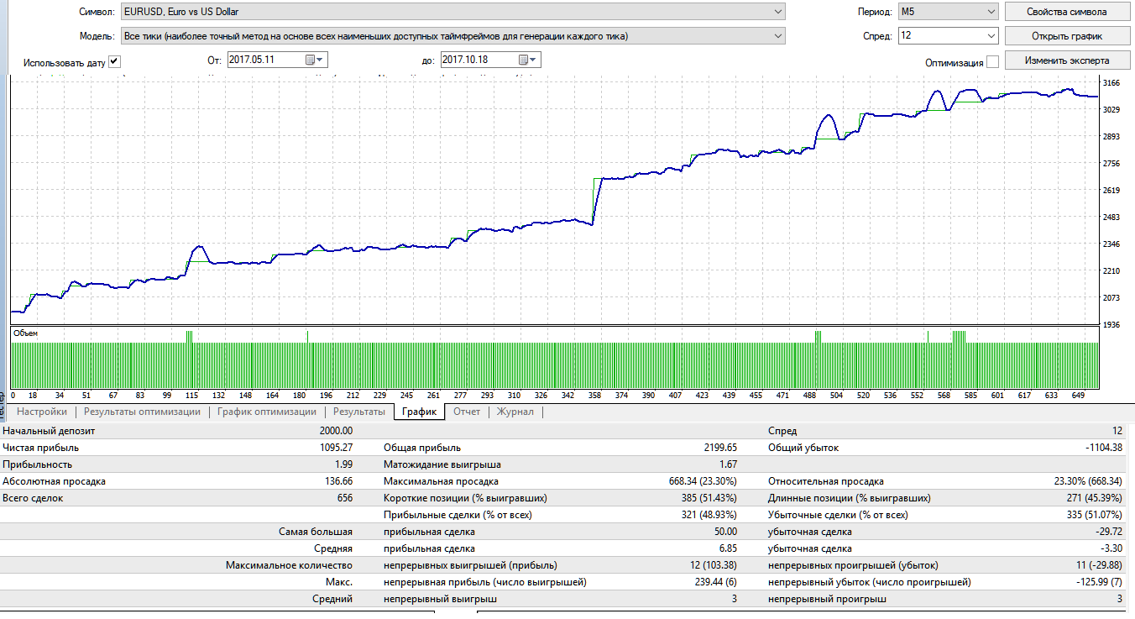
Task: Open the calendar icon of the до date field
Action: pyautogui.click(x=524, y=60)
